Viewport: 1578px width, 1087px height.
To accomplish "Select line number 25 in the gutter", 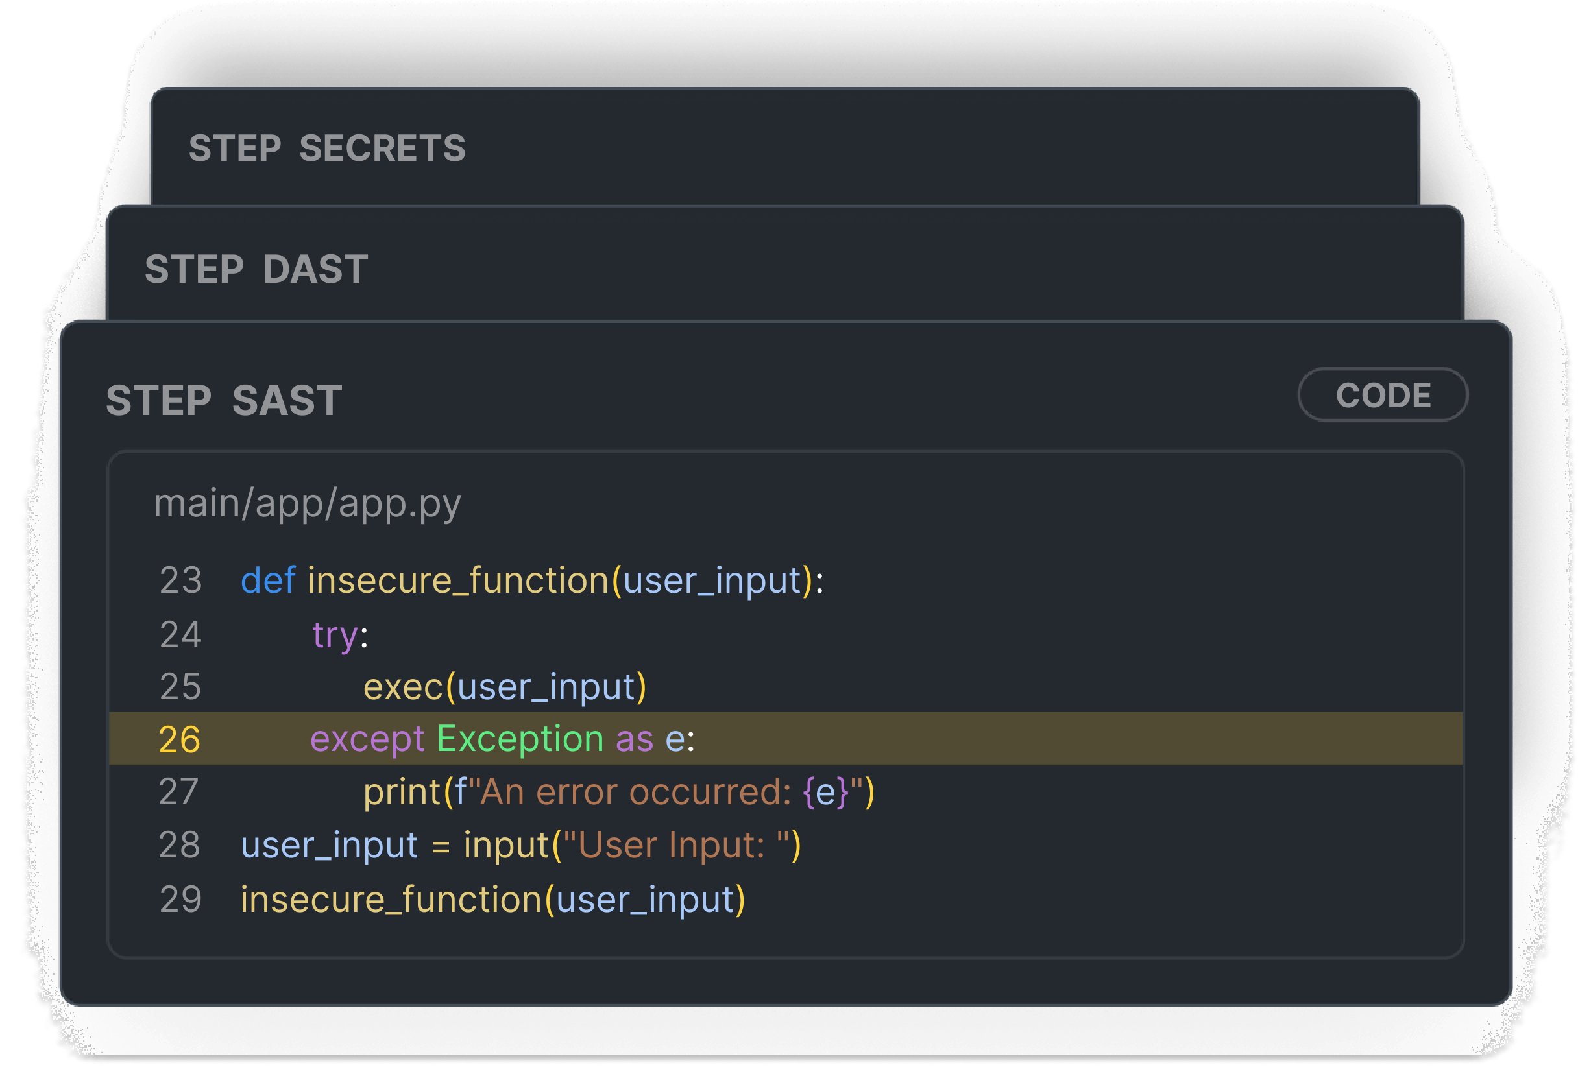I will pos(180,687).
